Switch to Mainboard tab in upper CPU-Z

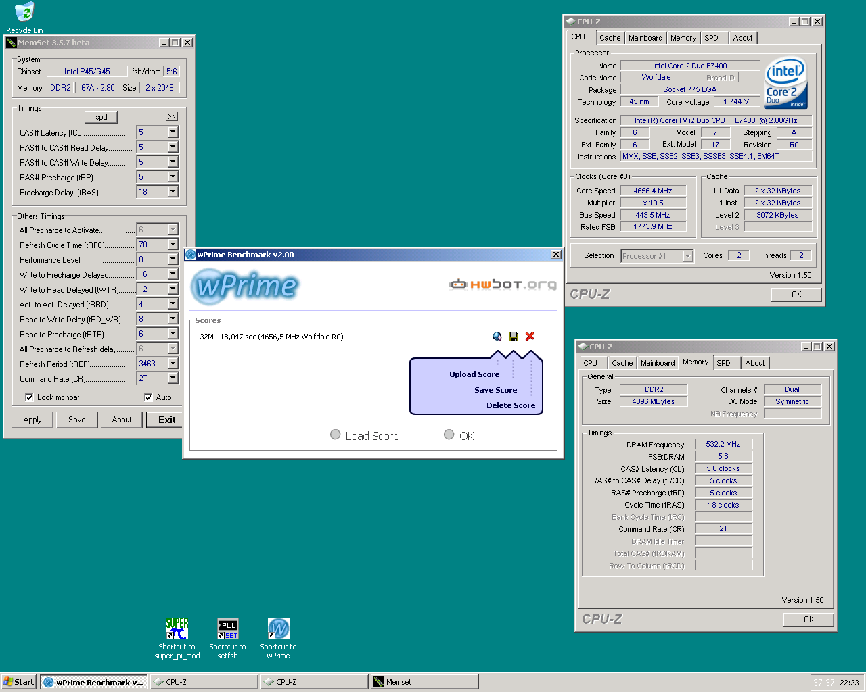click(x=645, y=39)
